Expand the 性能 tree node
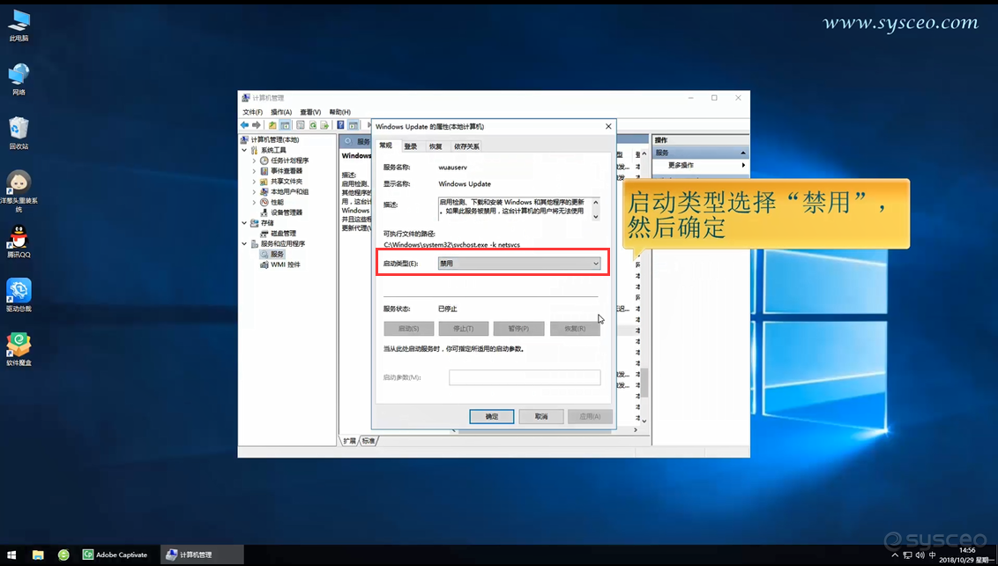The image size is (998, 566). [x=254, y=202]
